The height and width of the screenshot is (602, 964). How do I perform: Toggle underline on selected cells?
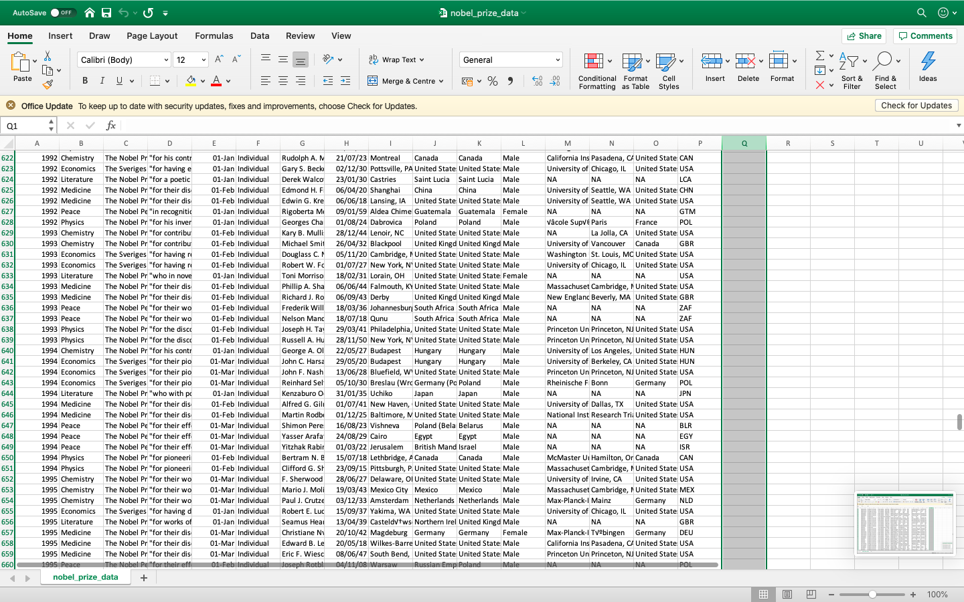click(x=118, y=80)
